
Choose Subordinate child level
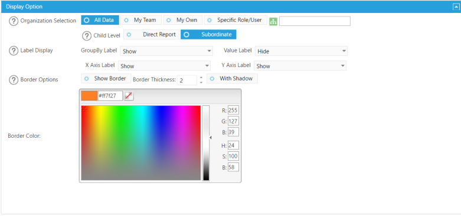click(208, 35)
